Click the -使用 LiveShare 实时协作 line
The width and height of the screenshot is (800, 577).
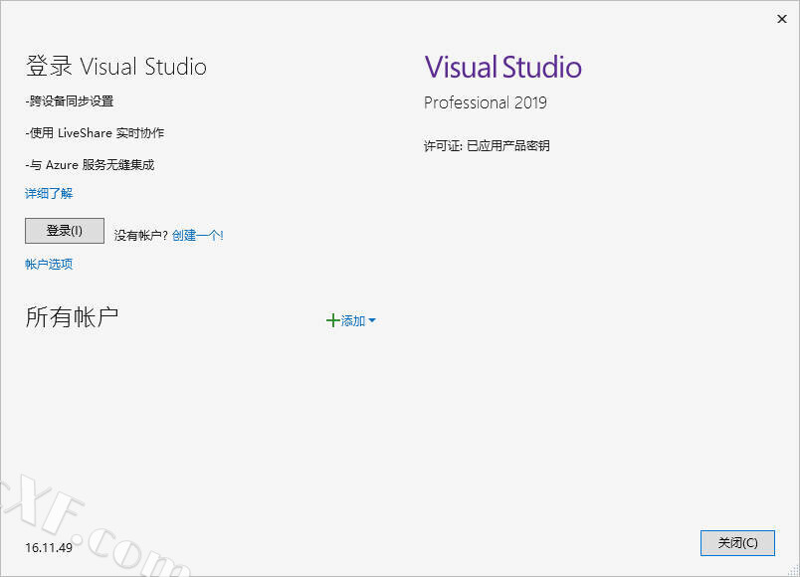pos(95,132)
